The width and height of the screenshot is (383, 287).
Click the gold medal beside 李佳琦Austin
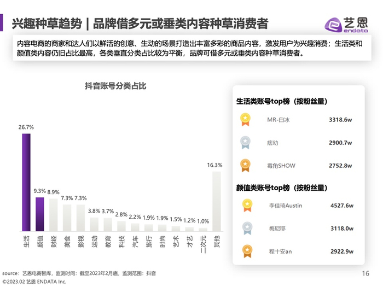247,206
